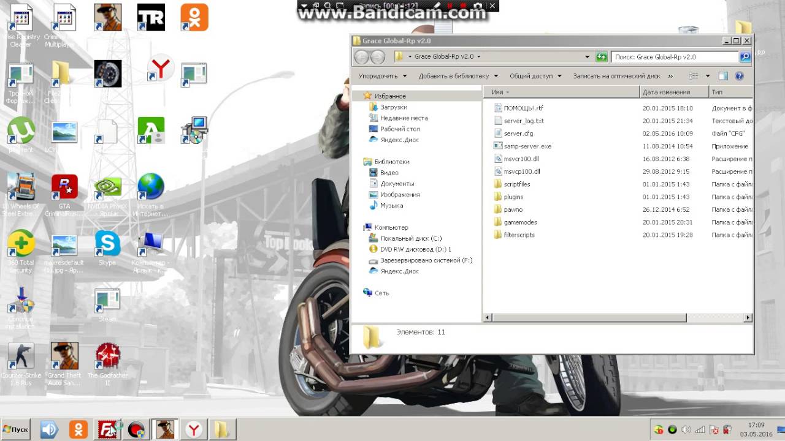Expand the Grace Global-Rp v2.0 breadcrumb arrow
785x441 pixels.
tap(478, 57)
